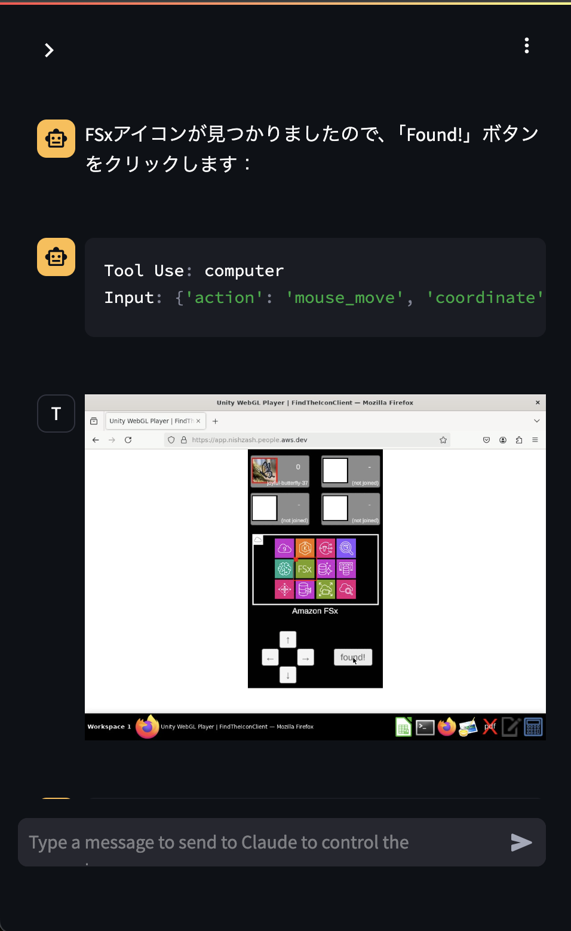Screen dimensions: 571x931
Task: Open the Pocket shield icon
Action: pyautogui.click(x=486, y=440)
